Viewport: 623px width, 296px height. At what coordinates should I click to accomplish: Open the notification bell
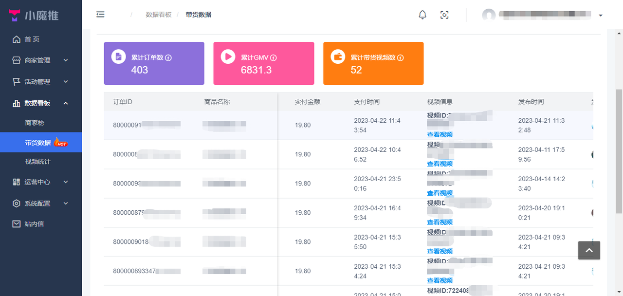(x=422, y=15)
